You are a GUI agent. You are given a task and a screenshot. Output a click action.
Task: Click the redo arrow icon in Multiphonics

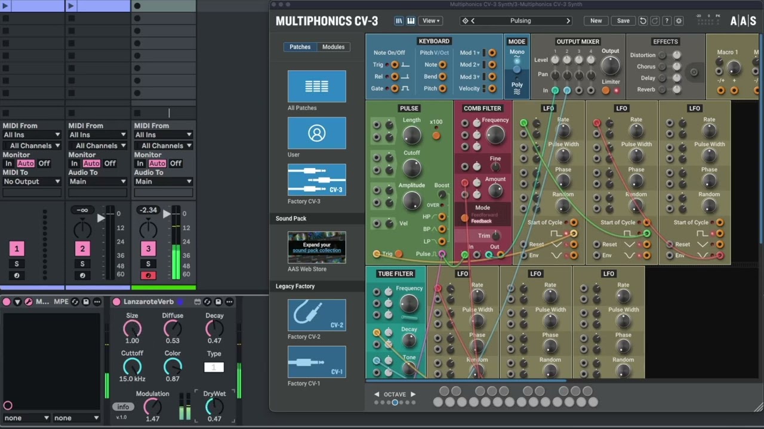point(655,21)
